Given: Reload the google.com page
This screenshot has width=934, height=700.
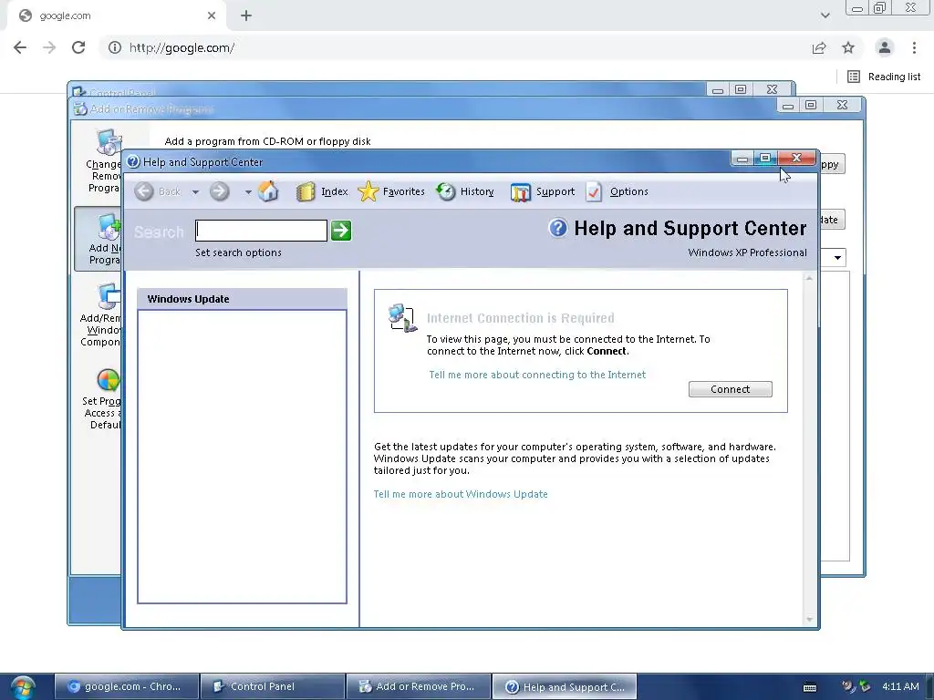Looking at the screenshot, I should pos(78,47).
